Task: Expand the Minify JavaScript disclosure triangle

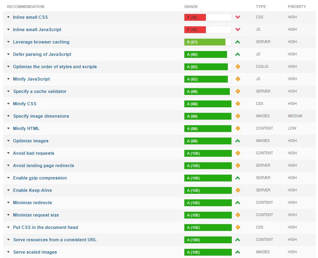Action: click(8, 79)
